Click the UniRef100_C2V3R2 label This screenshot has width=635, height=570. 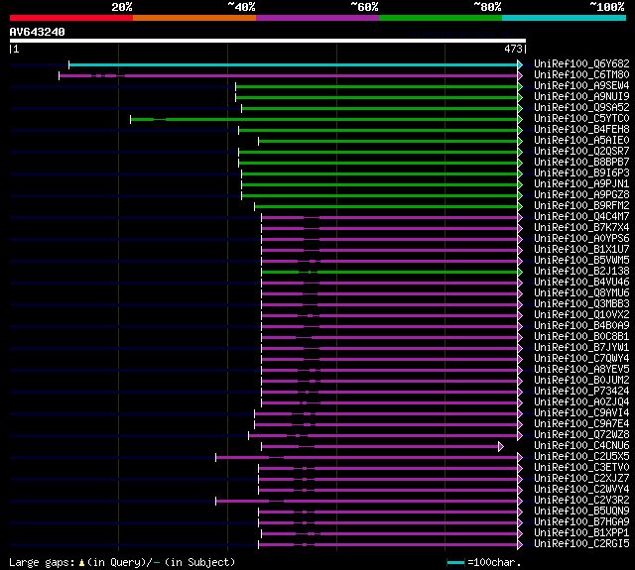pos(581,501)
